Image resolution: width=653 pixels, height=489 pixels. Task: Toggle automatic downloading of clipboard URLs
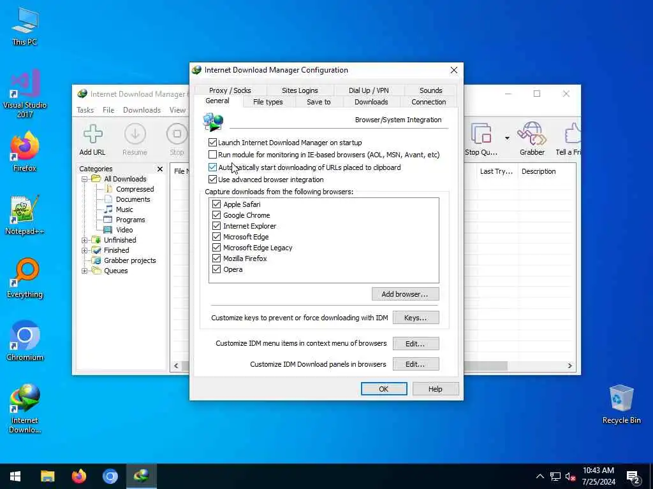click(x=213, y=167)
